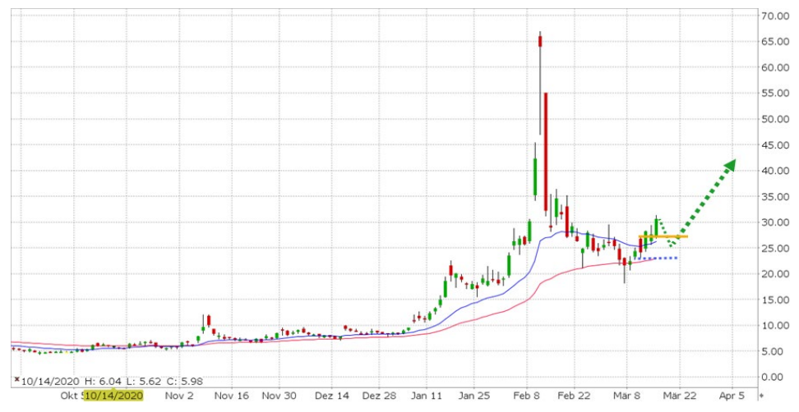799x412 pixels.
Task: Click the 45.00 price axis label
Action: (775, 145)
